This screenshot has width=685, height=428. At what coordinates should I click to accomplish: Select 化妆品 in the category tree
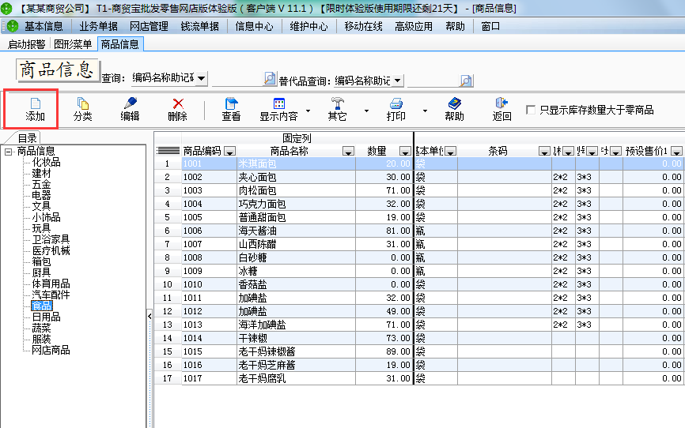pyautogui.click(x=47, y=163)
